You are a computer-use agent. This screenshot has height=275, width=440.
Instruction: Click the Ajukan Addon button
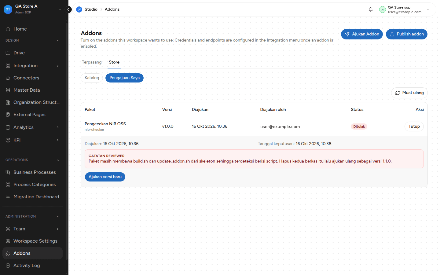[362, 34]
